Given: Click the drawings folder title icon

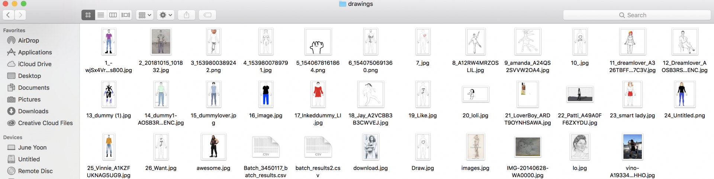Looking at the screenshot, I should pos(342,4).
